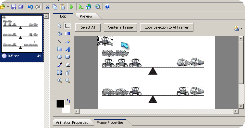Click the undo arrow in toolbar

(31, 7)
